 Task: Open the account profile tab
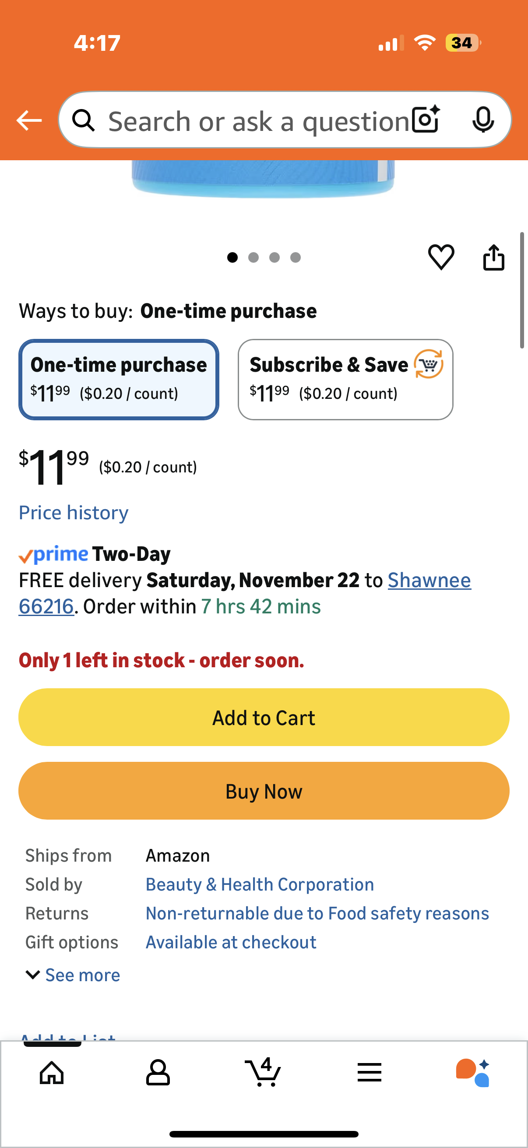point(158,1072)
